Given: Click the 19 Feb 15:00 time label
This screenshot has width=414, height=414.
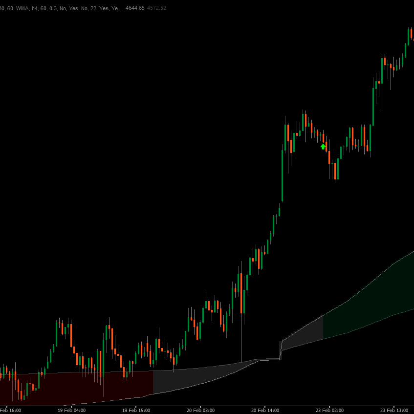Looking at the screenshot, I should [136, 410].
